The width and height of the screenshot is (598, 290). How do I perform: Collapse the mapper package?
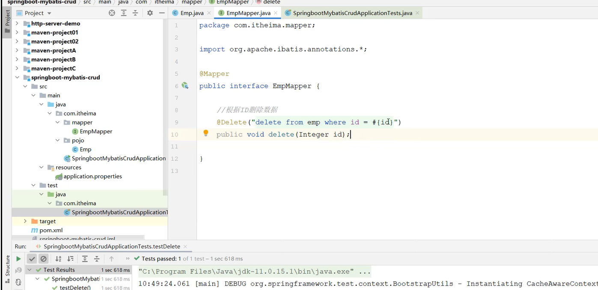click(57, 123)
